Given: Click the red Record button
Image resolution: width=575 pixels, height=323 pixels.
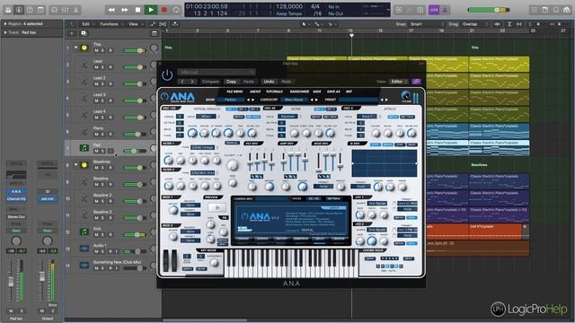Looking at the screenshot, I should click(x=164, y=10).
